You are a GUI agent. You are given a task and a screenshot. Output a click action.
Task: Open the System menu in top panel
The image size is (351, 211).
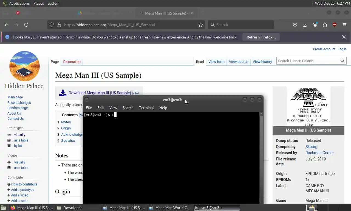coord(53,3)
